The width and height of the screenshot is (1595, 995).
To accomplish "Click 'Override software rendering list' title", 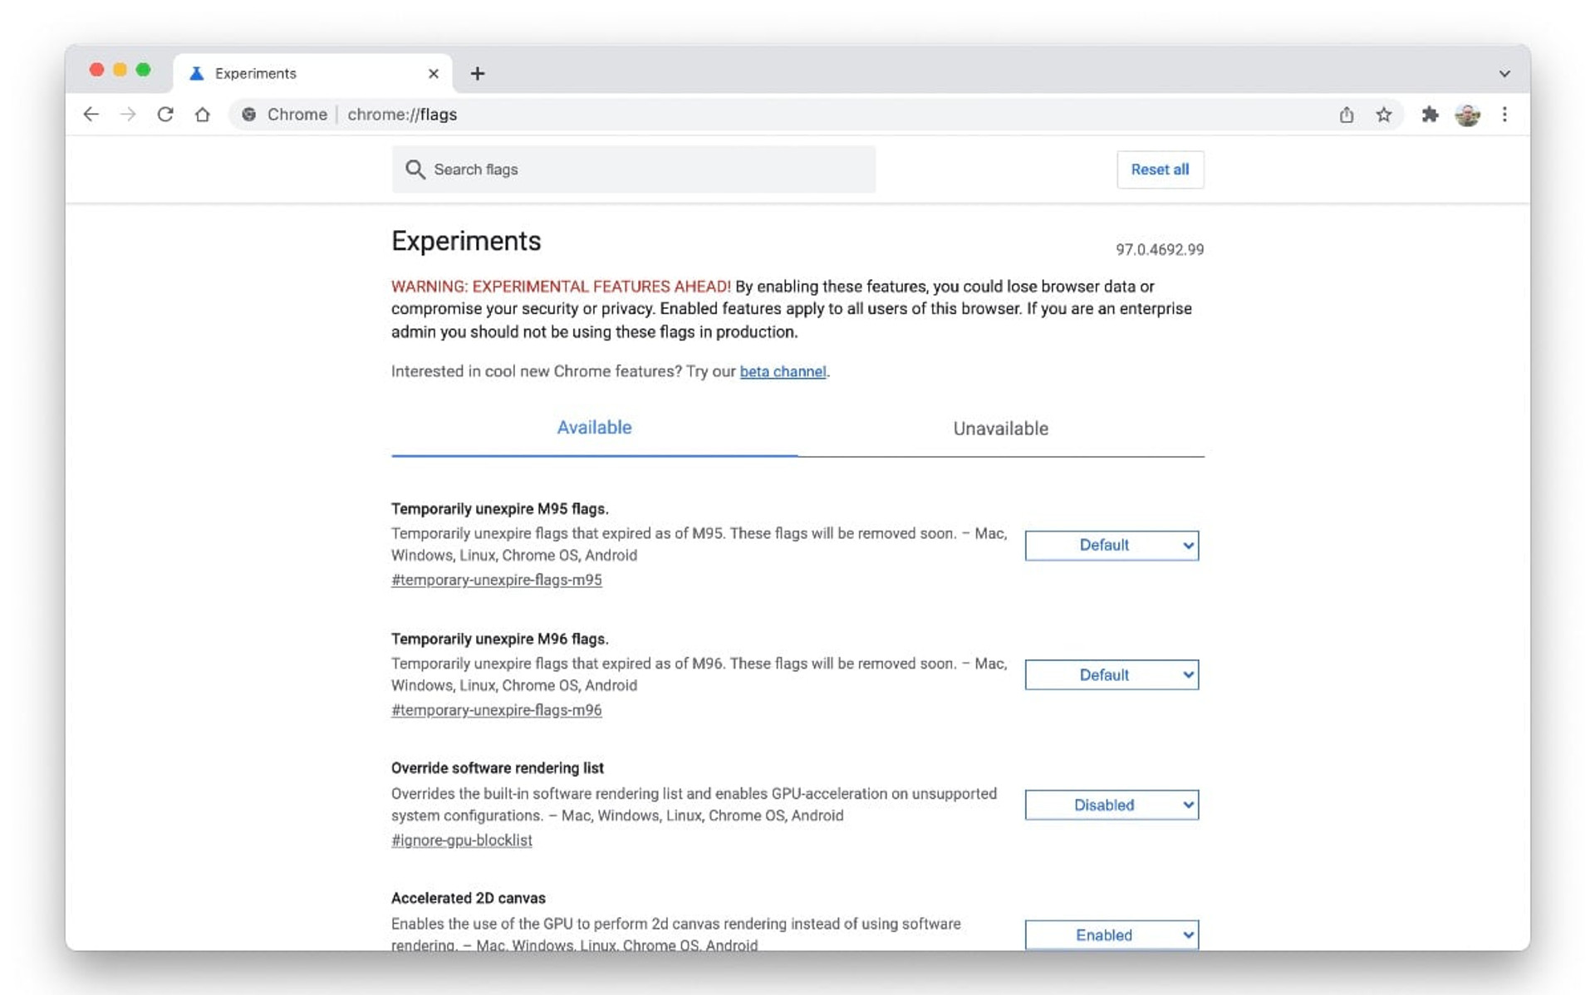I will point(498,768).
